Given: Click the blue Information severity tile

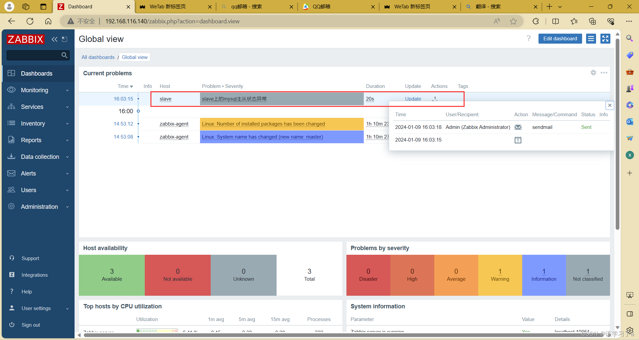Looking at the screenshot, I should (544, 275).
